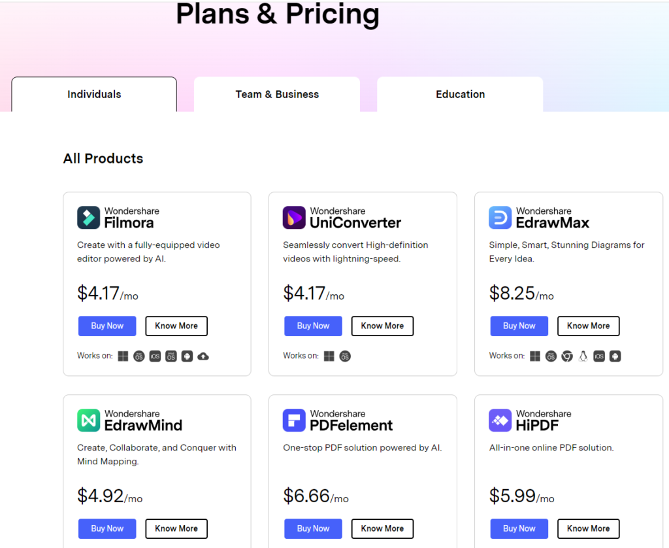Screen dimensions: 669x548
Task: Switch to the Team & Business tab
Action: [277, 94]
